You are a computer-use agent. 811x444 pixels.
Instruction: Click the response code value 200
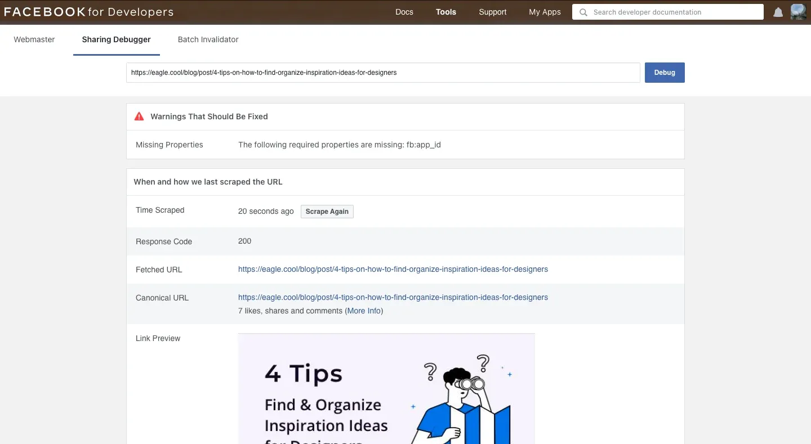tap(244, 241)
